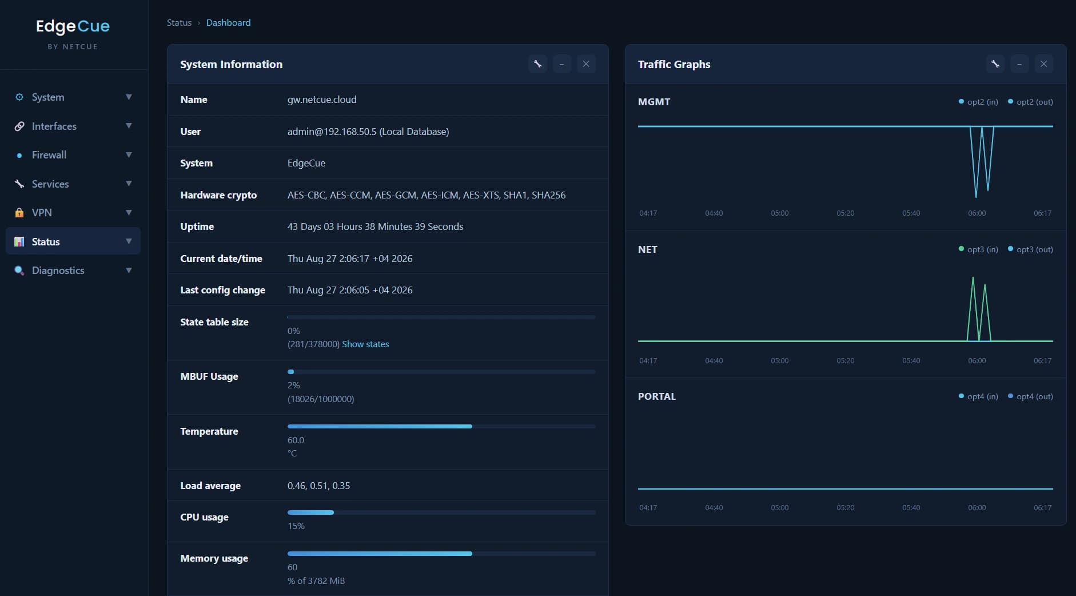Click the Diagnostics magnifier icon in sidebar
Image resolution: width=1076 pixels, height=596 pixels.
point(19,271)
